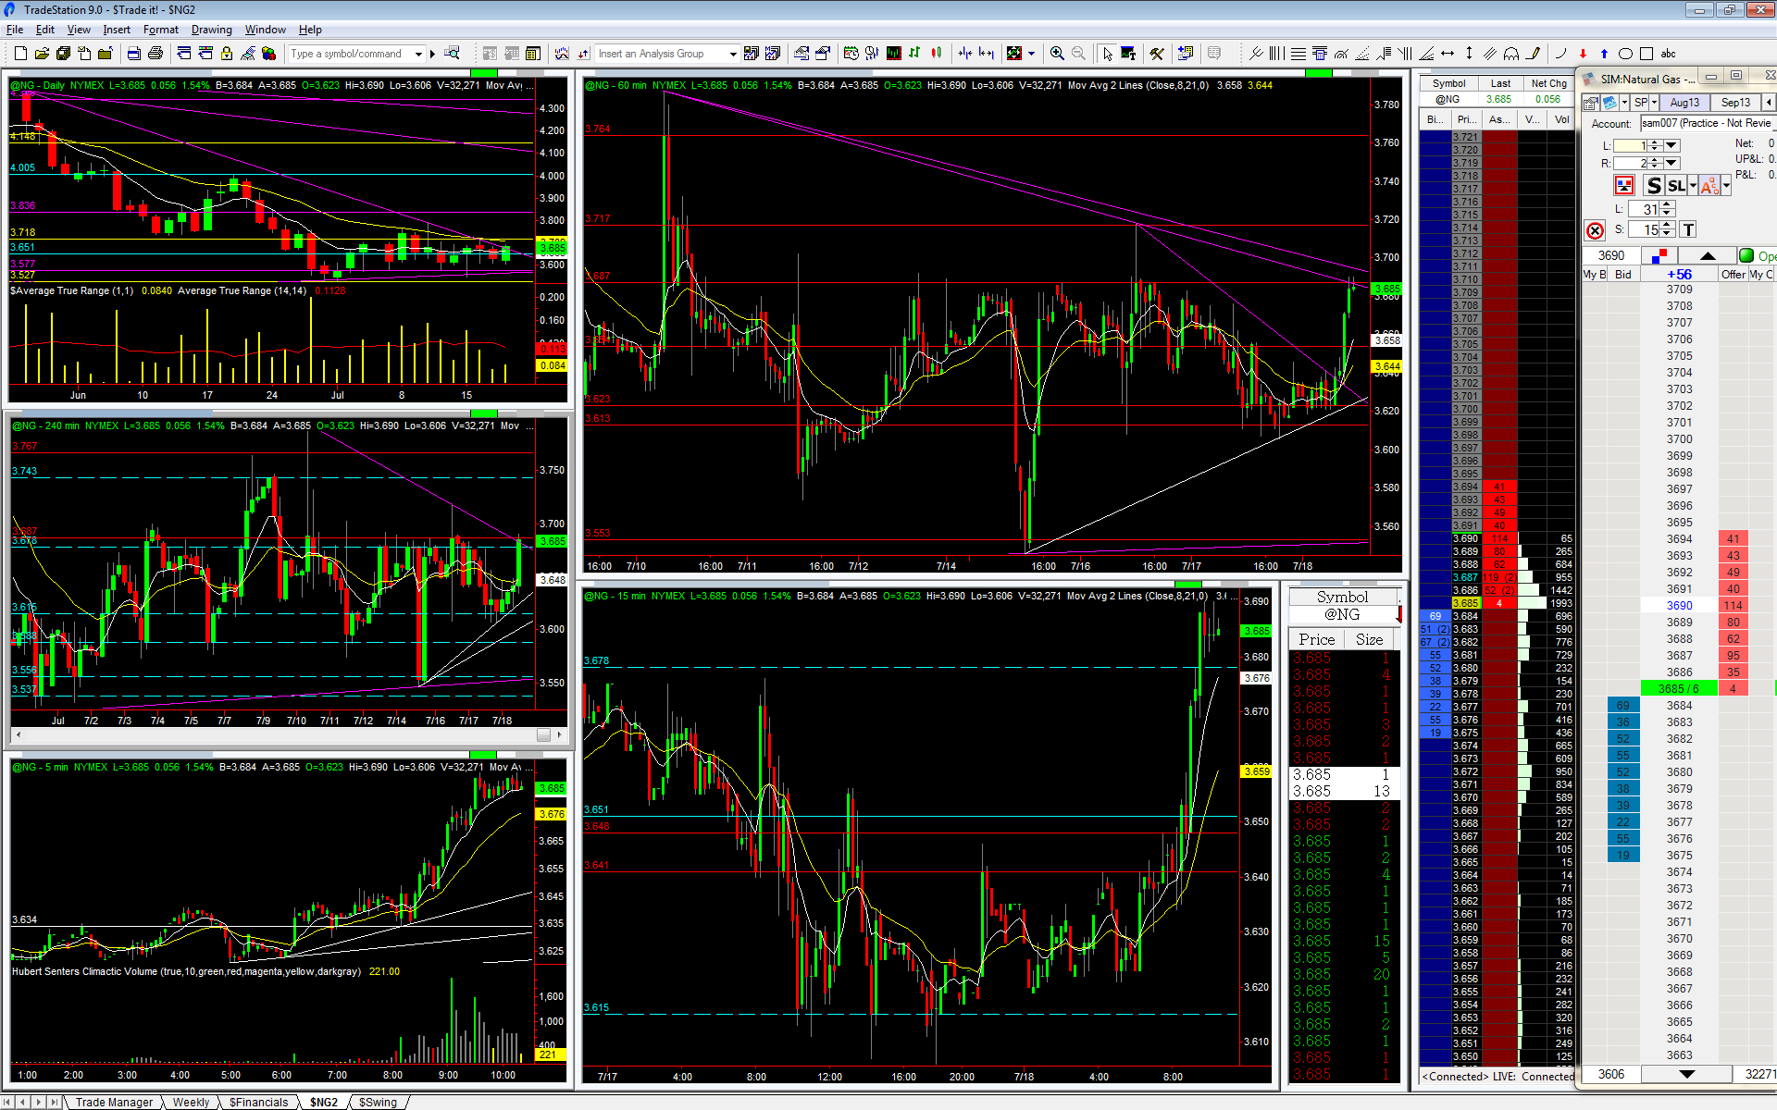This screenshot has width=1777, height=1110.
Task: Open the symbol/command dropdown arrow
Action: pos(418,54)
